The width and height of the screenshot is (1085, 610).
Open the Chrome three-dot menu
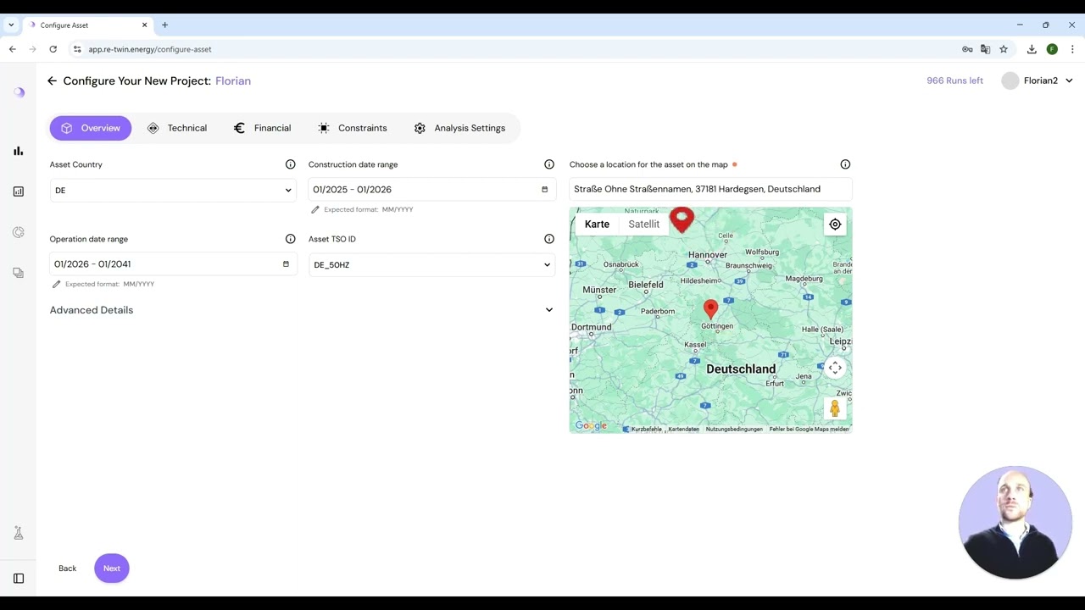point(1072,49)
